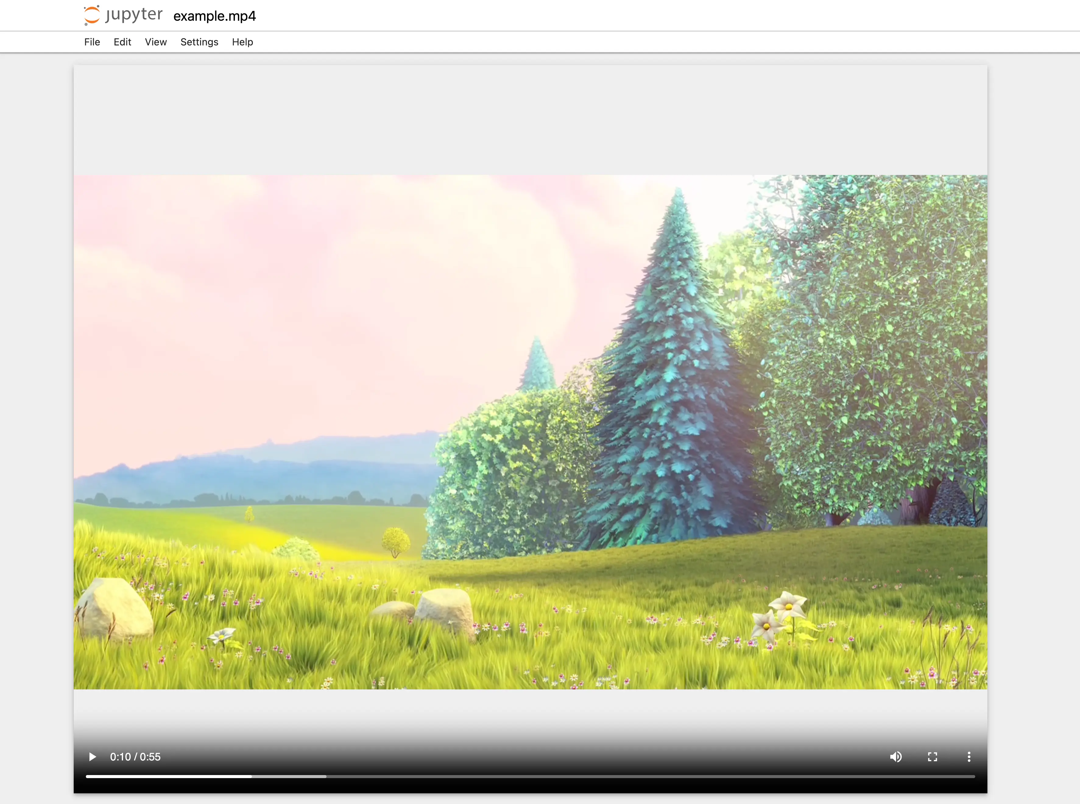This screenshot has height=804, width=1080.
Task: Seek to end of gray buffered segment
Action: (x=325, y=776)
